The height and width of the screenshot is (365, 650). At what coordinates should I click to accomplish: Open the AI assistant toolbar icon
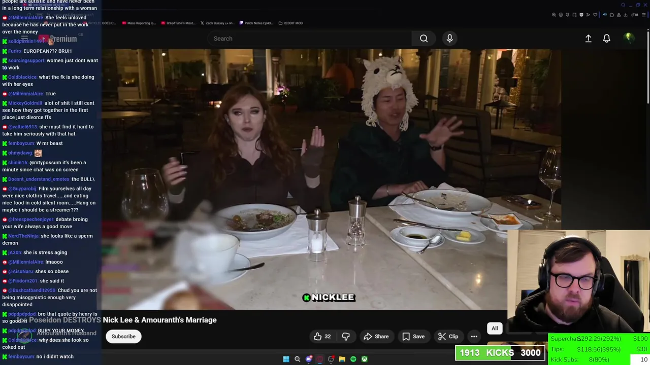(635, 15)
